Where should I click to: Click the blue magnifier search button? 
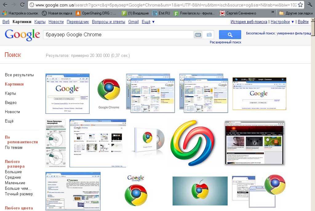coord(230,34)
